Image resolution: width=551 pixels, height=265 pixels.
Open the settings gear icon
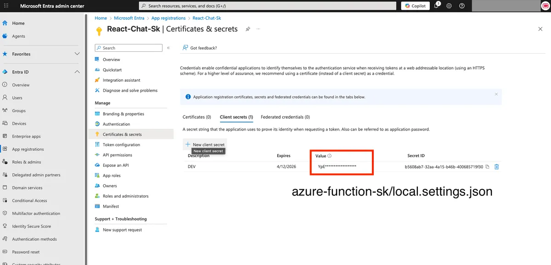click(449, 6)
